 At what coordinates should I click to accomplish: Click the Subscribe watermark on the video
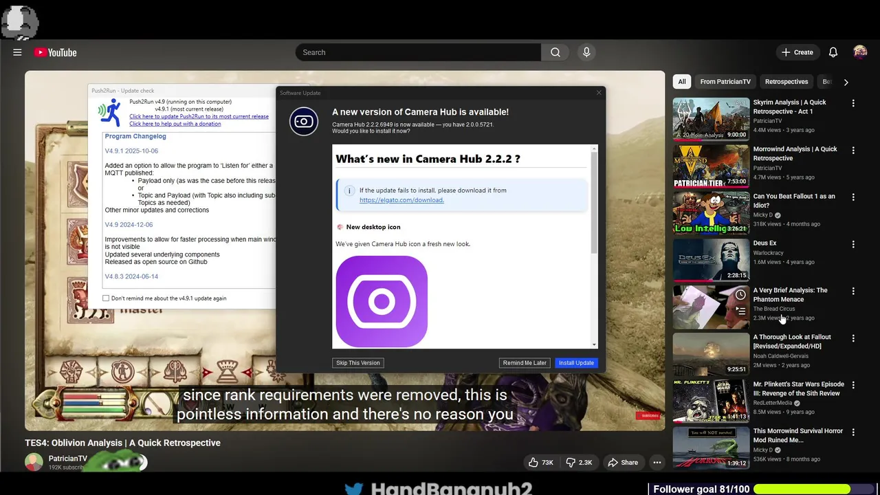[x=649, y=415]
